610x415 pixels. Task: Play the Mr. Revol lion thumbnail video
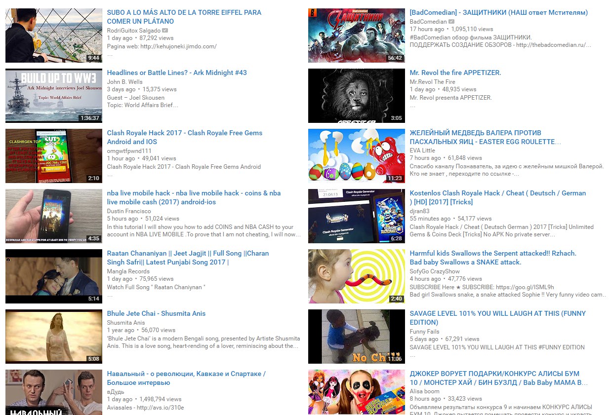pyautogui.click(x=356, y=96)
